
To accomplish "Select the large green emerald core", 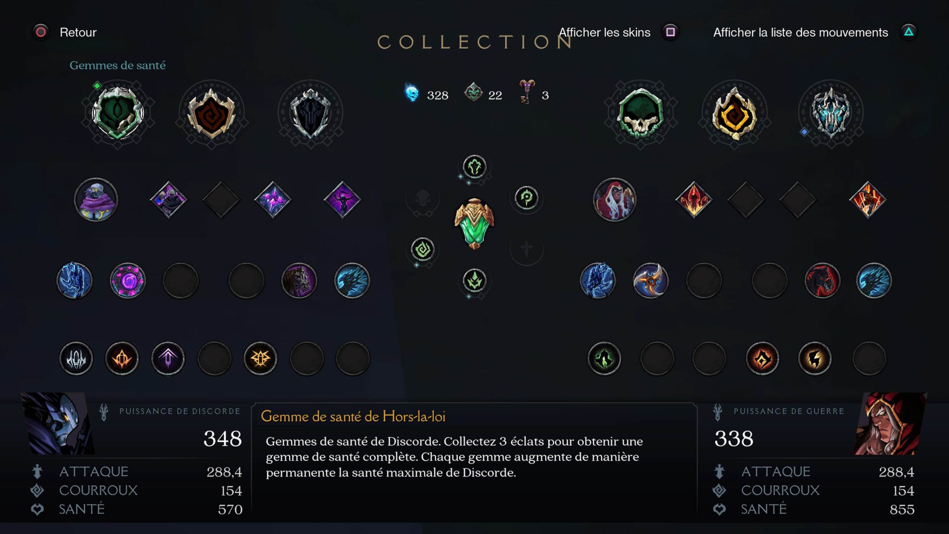I will click(474, 224).
